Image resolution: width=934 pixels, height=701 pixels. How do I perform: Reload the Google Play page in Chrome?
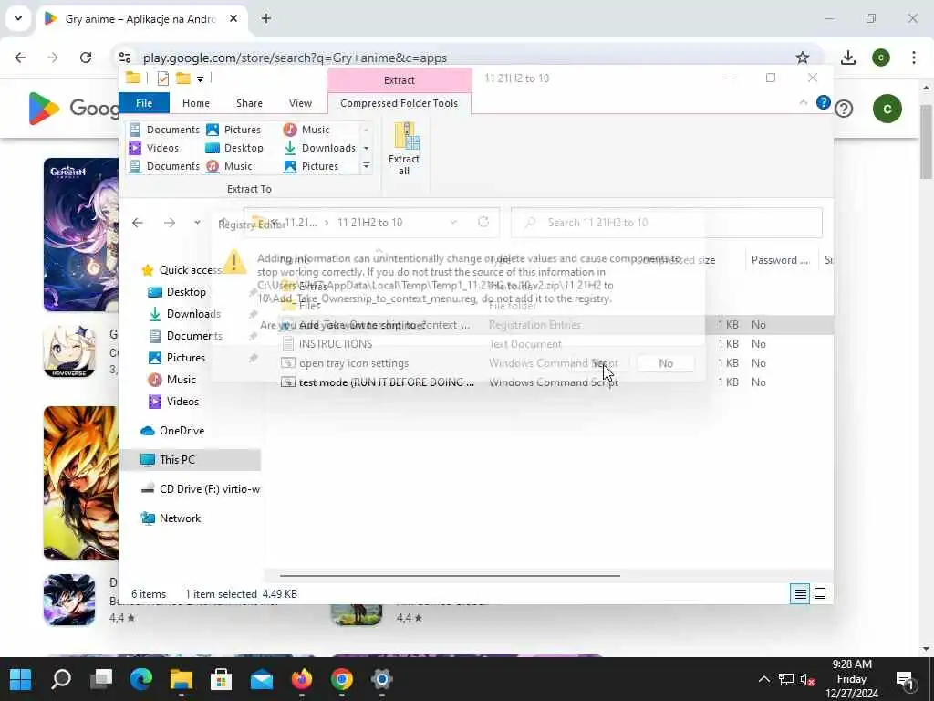86,58
